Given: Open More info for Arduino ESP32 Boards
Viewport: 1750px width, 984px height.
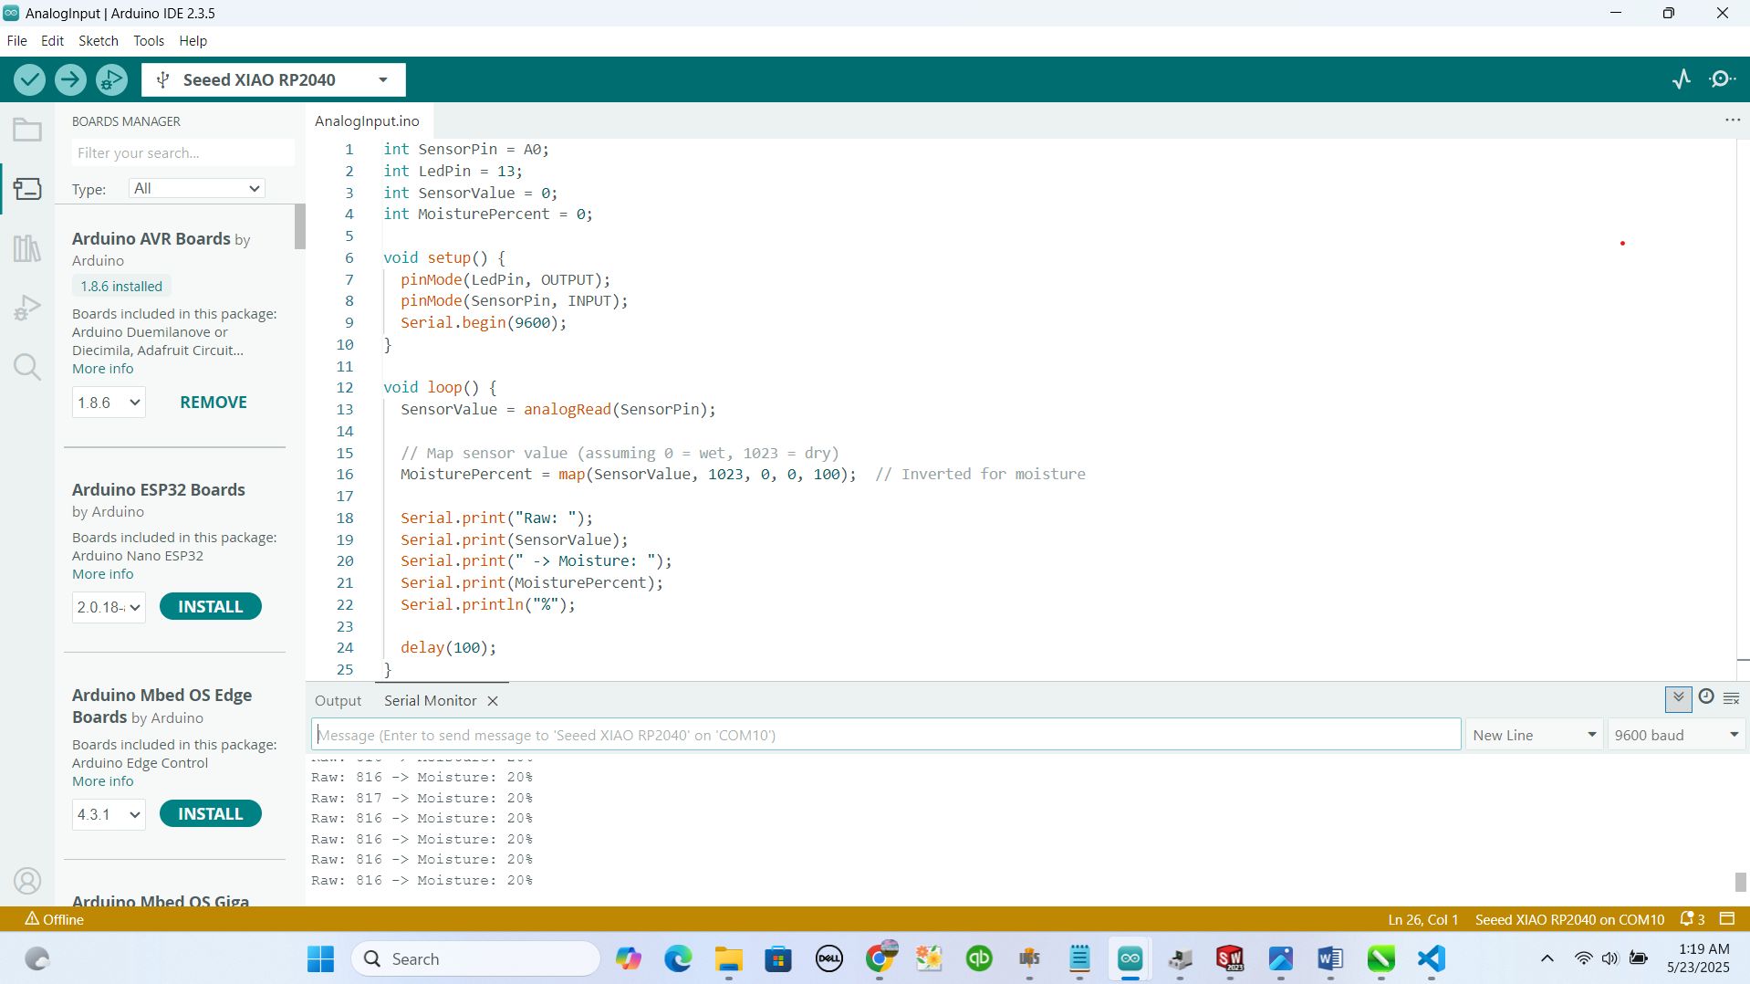Looking at the screenshot, I should (103, 574).
